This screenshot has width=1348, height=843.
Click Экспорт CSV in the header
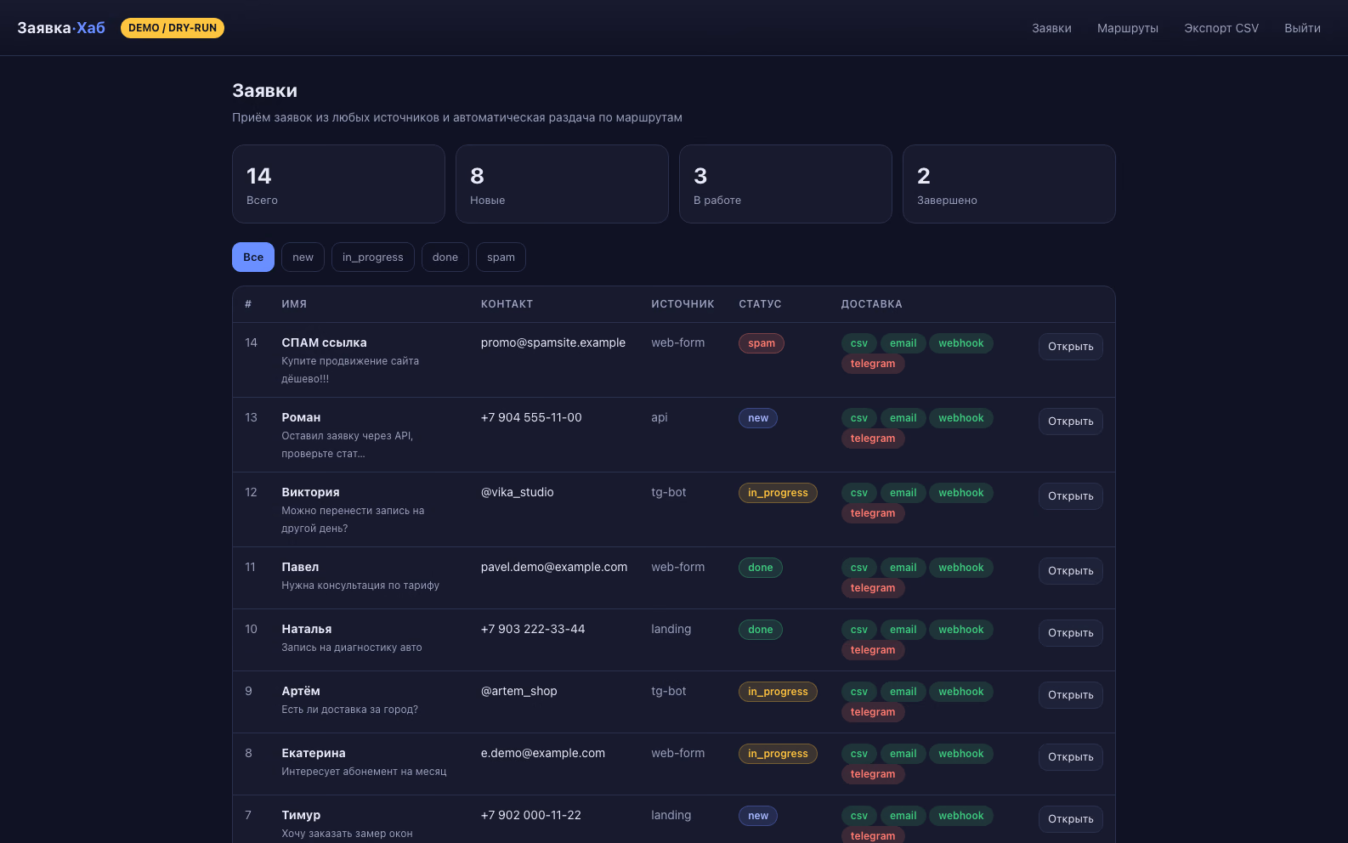click(x=1221, y=28)
